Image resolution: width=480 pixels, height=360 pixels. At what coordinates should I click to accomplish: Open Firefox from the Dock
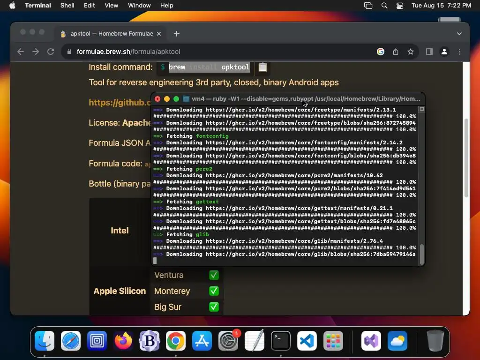(123, 341)
